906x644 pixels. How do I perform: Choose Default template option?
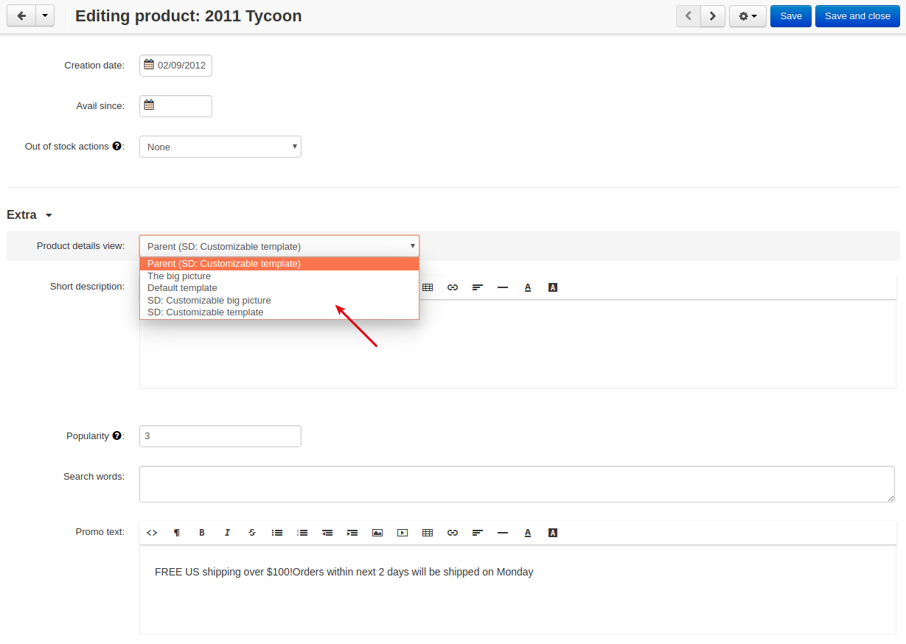(x=279, y=288)
